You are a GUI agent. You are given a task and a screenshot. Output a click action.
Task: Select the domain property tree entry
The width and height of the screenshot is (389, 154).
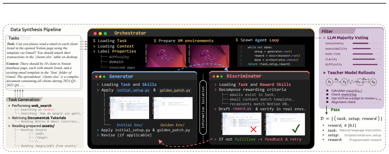(116, 62)
